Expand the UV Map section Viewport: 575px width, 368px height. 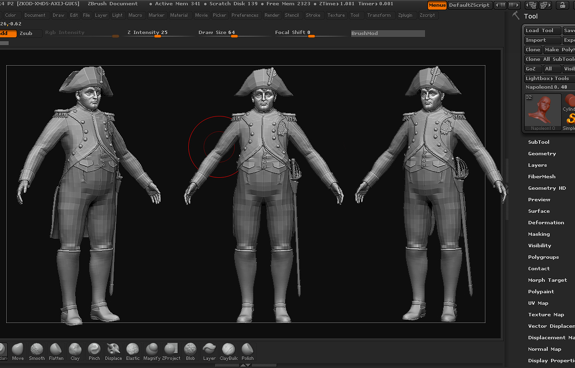pos(538,303)
